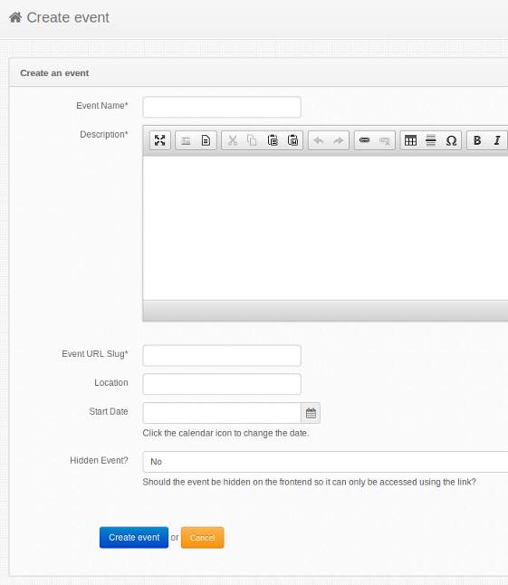Maximize the description editor

pos(160,140)
